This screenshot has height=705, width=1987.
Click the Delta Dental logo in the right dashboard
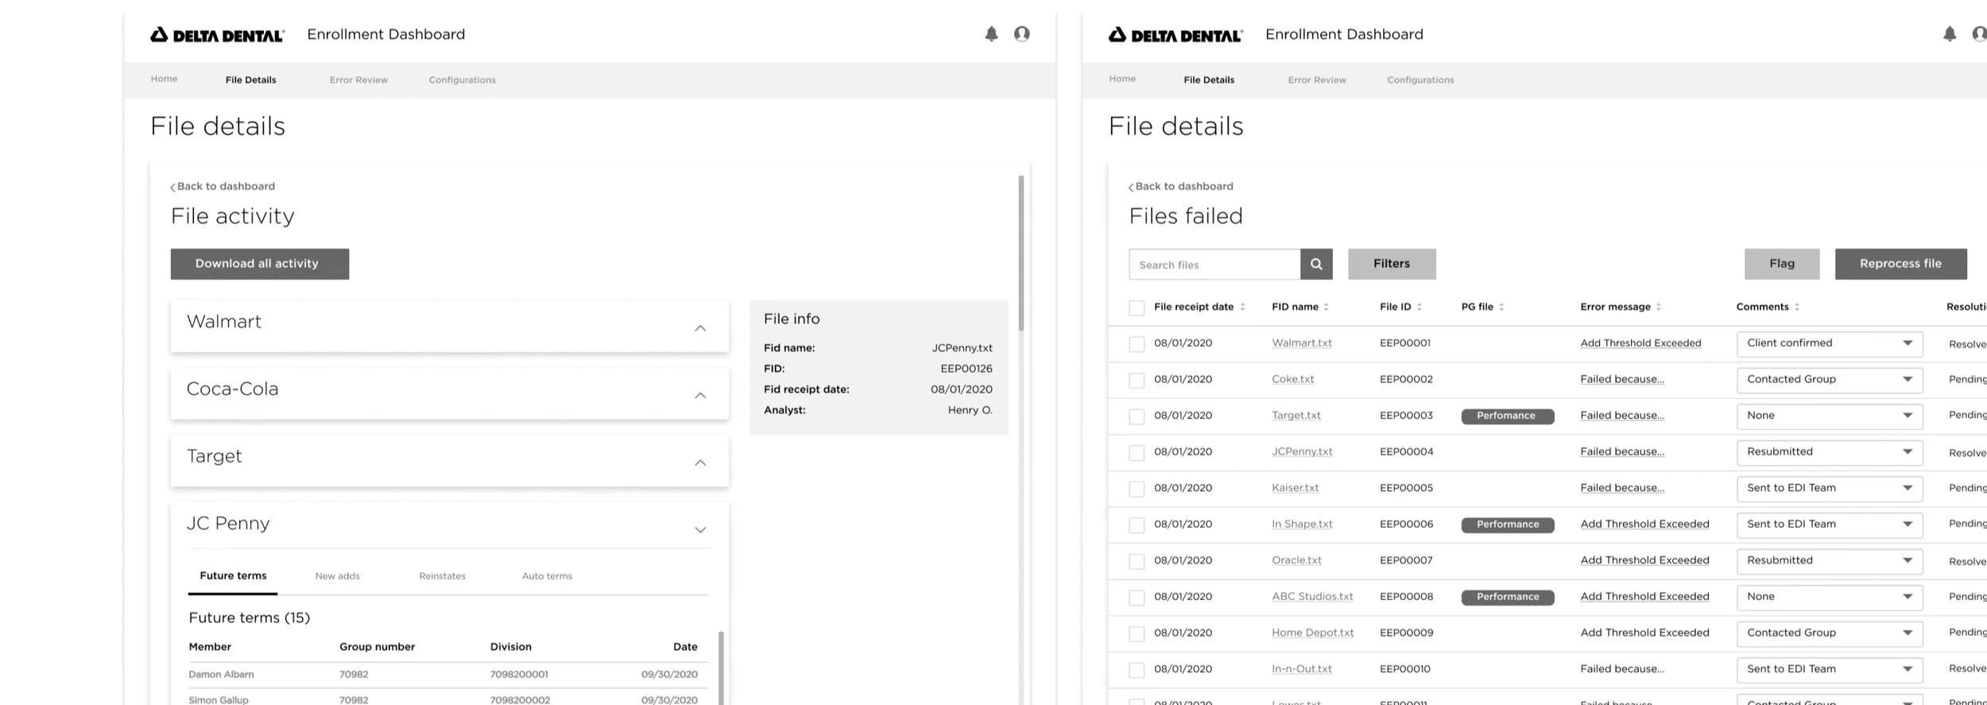[x=1176, y=35]
